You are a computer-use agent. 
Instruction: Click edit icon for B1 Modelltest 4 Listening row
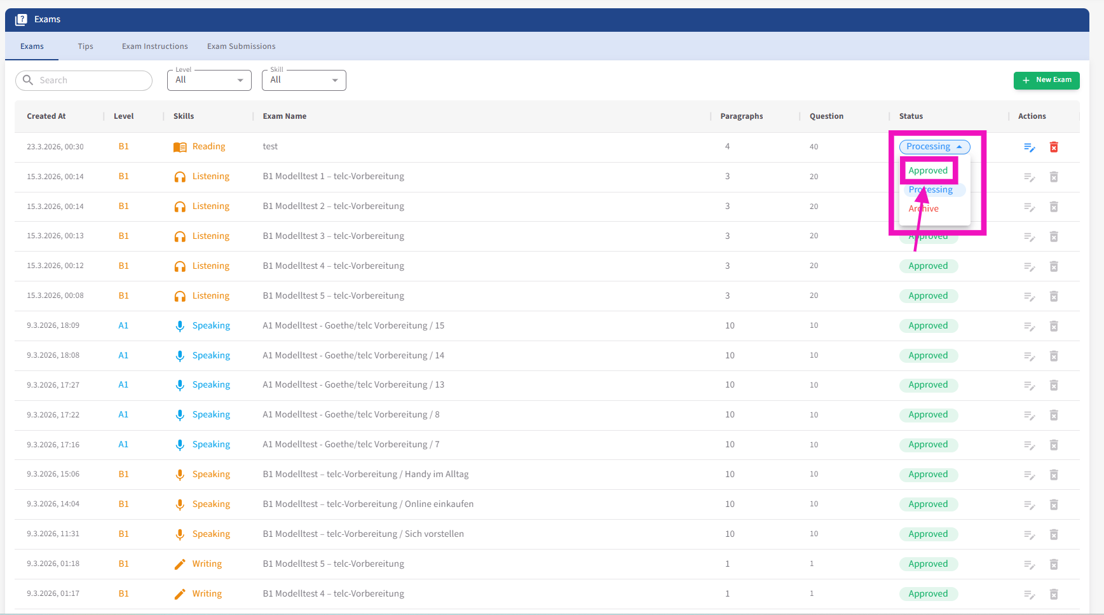tap(1029, 267)
